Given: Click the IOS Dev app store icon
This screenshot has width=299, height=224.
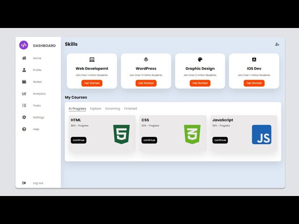Looking at the screenshot, I should tap(254, 59).
